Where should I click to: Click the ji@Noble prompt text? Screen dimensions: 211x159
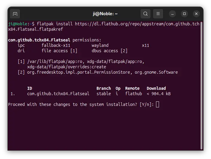[x=18, y=24]
